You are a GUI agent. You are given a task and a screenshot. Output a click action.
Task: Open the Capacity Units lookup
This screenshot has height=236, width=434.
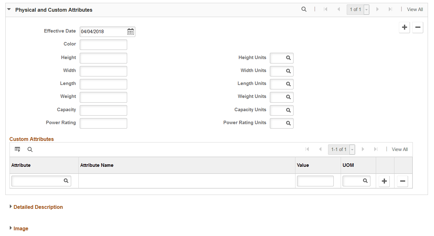289,110
